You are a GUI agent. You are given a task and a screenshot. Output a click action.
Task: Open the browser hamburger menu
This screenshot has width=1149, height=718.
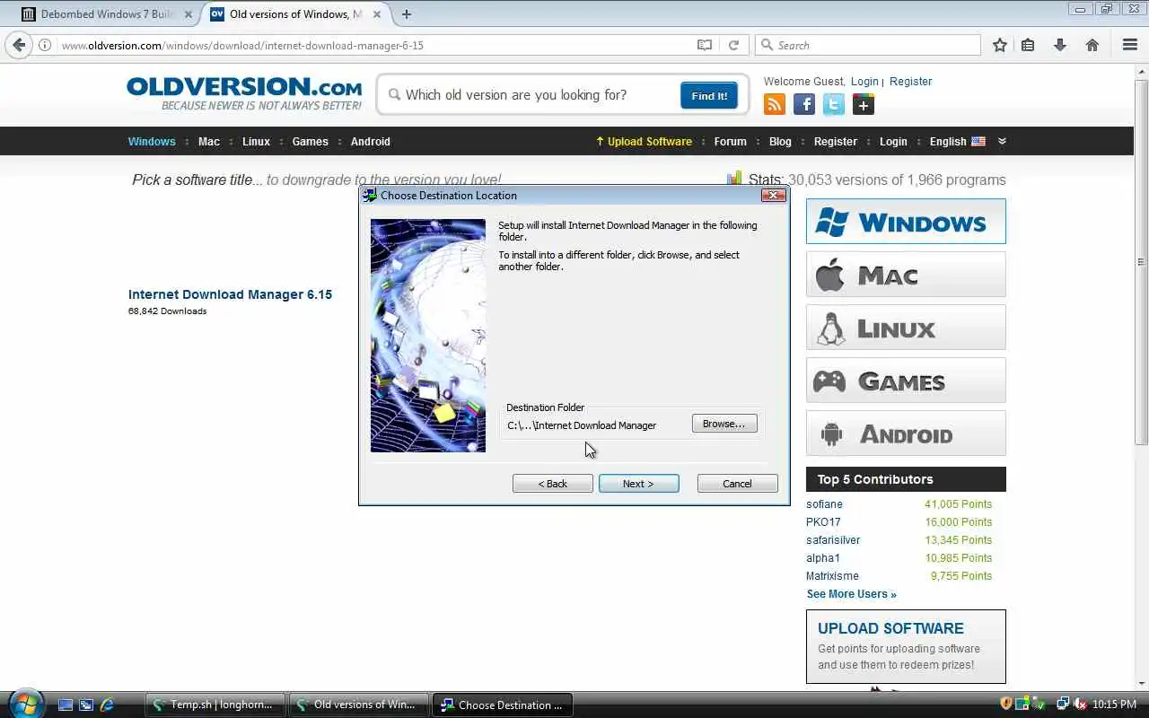[1130, 45]
